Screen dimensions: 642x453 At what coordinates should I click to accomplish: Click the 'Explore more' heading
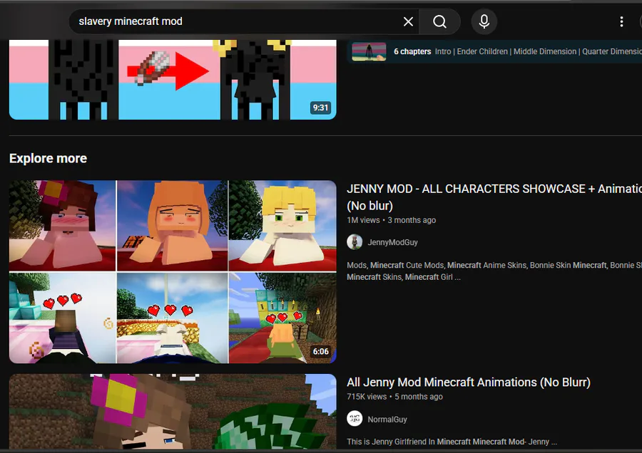pos(48,159)
